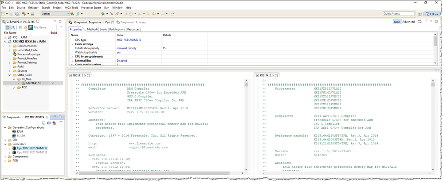The image size is (443, 181).
Task: Maximize the CodeWarrior Projects panel
Action: point(60,21)
